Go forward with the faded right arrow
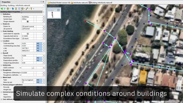The image size is (183, 103). 5,9
